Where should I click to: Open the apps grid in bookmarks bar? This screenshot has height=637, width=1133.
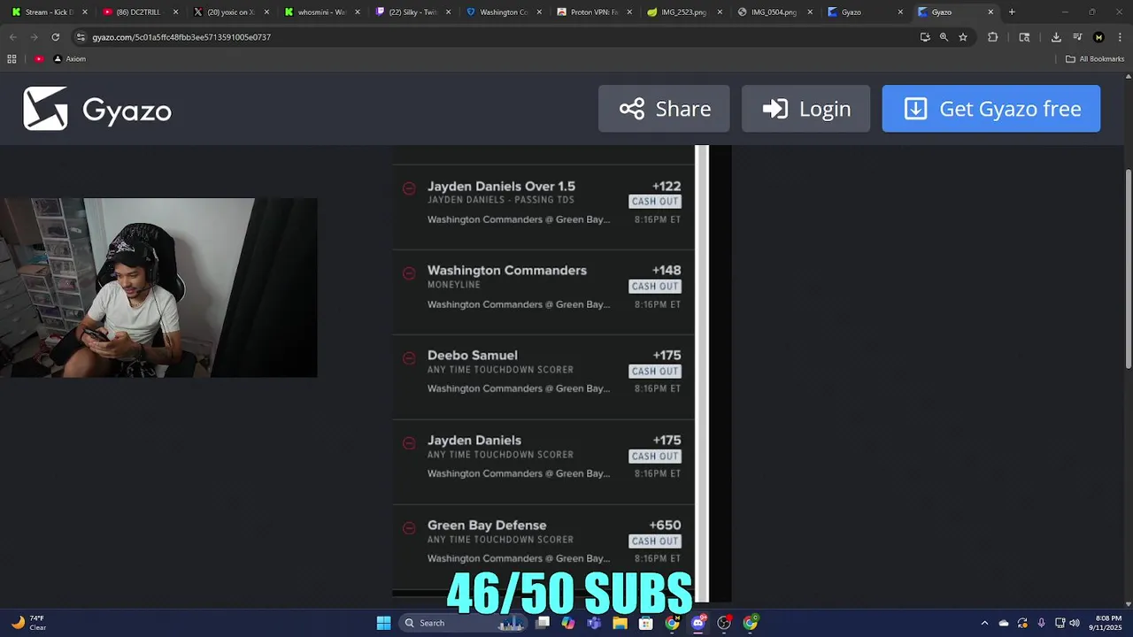(12, 59)
